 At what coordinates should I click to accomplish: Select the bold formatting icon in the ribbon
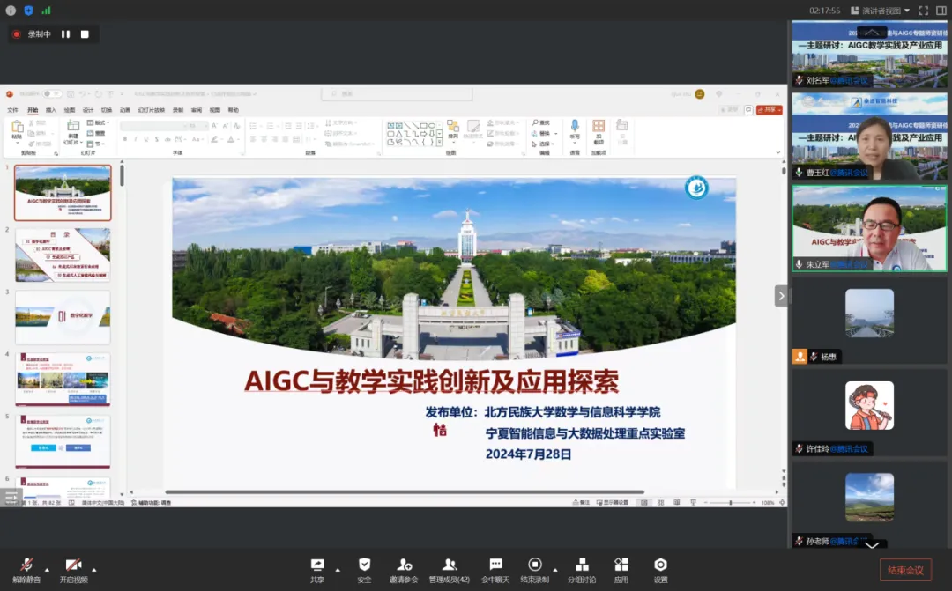(x=124, y=139)
